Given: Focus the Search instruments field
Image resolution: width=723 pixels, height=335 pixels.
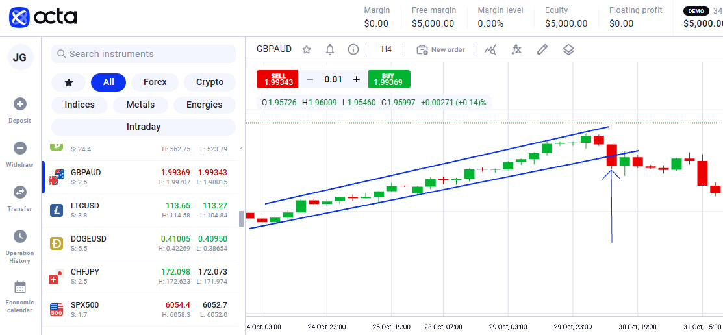Looking at the screenshot, I should (144, 54).
